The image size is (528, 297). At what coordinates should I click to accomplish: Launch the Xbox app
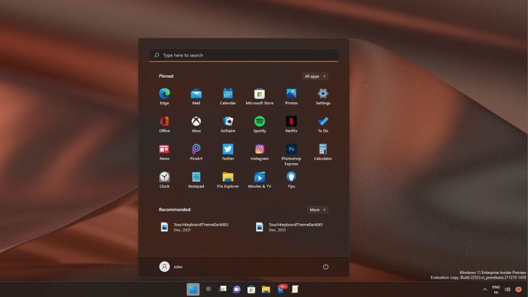[196, 121]
